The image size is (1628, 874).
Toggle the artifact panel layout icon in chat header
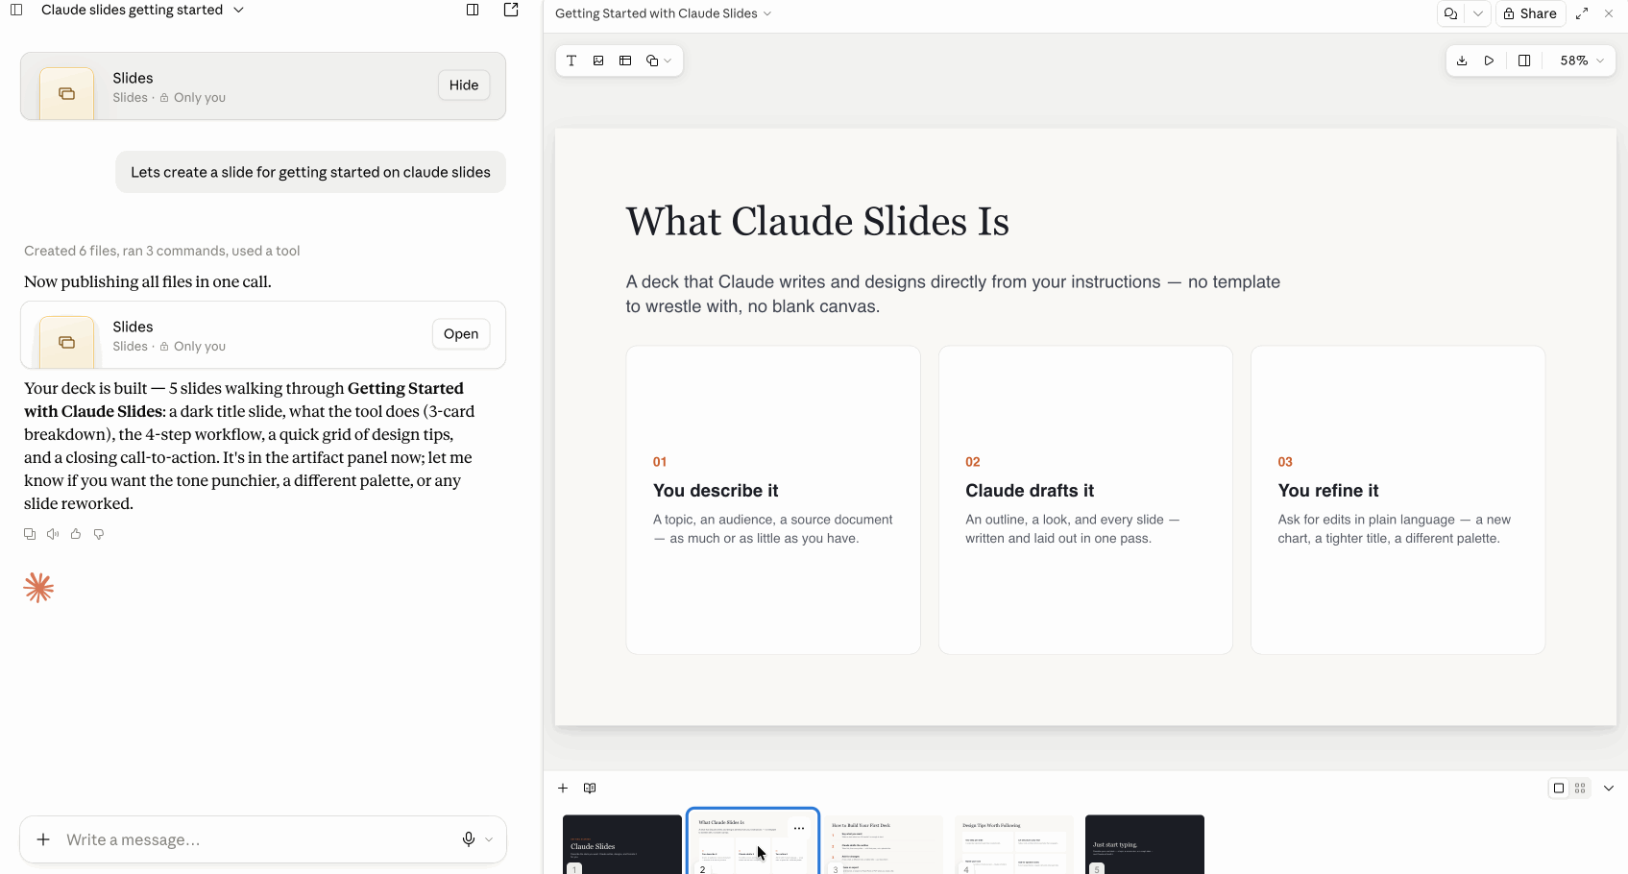[x=473, y=10]
